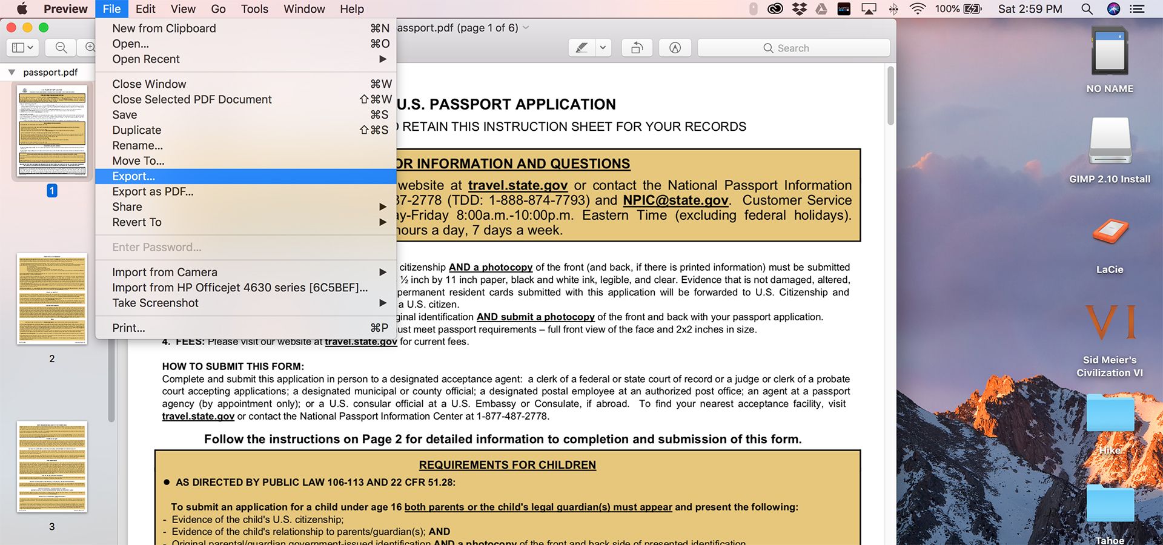This screenshot has width=1163, height=545.
Task: Click the Google Drive menu bar icon
Action: 821,8
